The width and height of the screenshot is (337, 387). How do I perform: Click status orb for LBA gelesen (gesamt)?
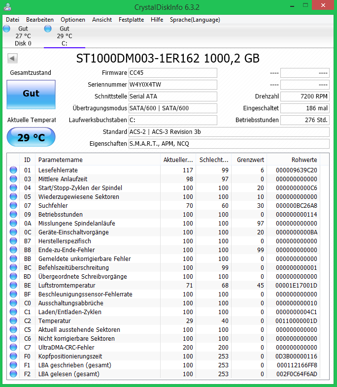(x=13, y=374)
